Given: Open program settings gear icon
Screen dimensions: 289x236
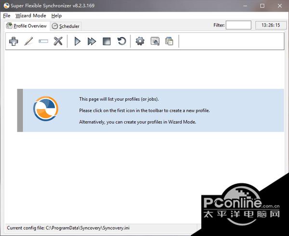Looking at the screenshot, I should point(140,41).
